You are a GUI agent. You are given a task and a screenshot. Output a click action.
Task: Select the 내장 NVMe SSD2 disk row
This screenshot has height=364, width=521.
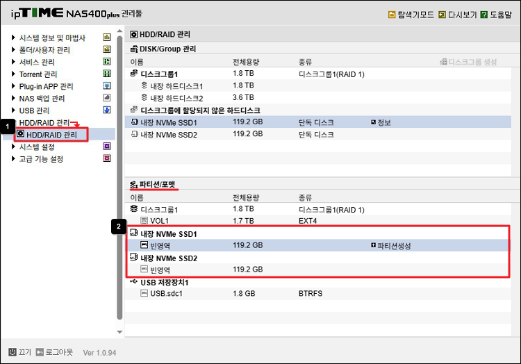click(169, 135)
